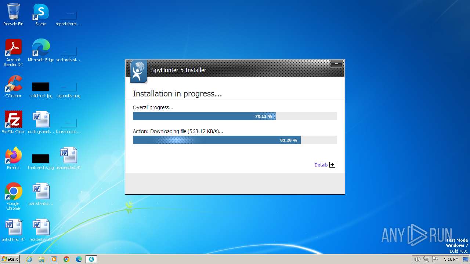The image size is (470, 264).
Task: Click the Overall progress bar at 70.11 %
Action: (235, 116)
